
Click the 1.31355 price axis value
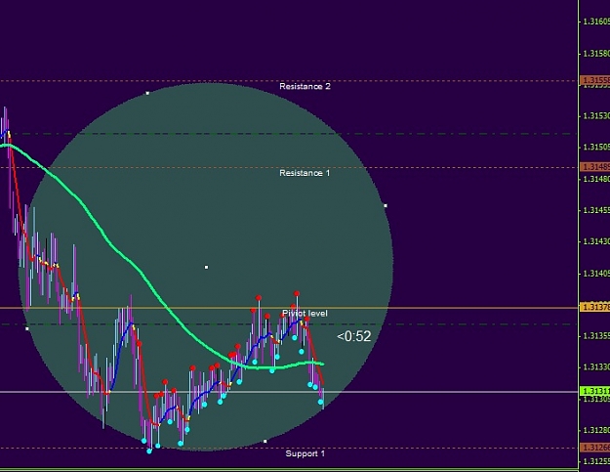pyautogui.click(x=596, y=336)
